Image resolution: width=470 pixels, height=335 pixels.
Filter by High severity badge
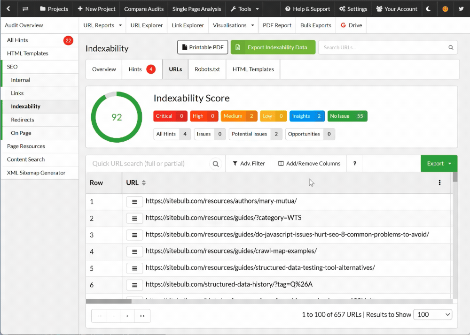click(204, 116)
